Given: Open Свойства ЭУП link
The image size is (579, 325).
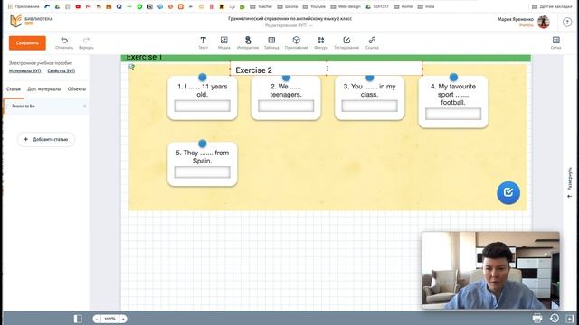Looking at the screenshot, I should click(62, 70).
